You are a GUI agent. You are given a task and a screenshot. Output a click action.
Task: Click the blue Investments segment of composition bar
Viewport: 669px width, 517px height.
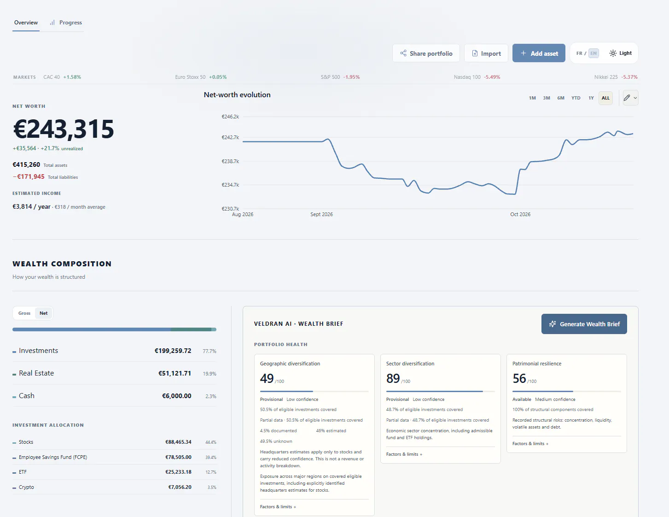[x=91, y=329]
